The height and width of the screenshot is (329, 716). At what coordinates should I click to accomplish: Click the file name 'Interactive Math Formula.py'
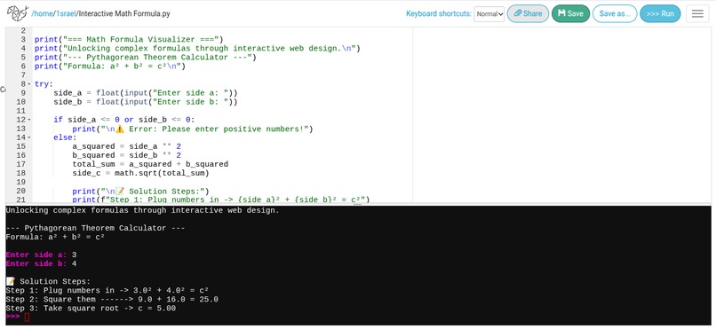pyautogui.click(x=124, y=13)
